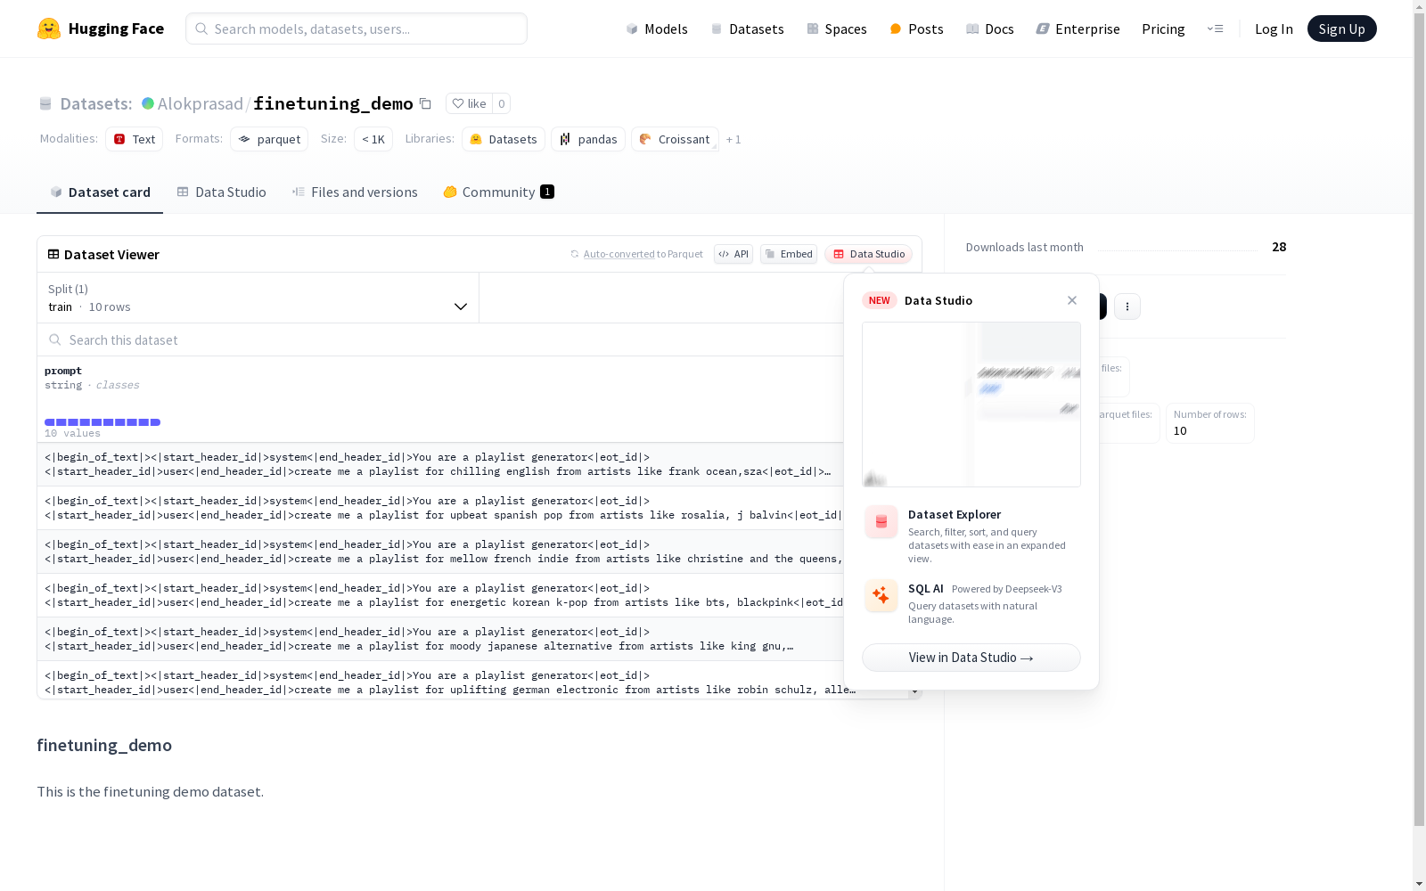Viewport: 1426px width, 891px height.
Task: Open the Enterprise page
Action: click(x=1078, y=29)
